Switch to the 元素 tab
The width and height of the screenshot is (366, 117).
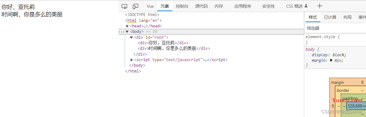(165, 6)
